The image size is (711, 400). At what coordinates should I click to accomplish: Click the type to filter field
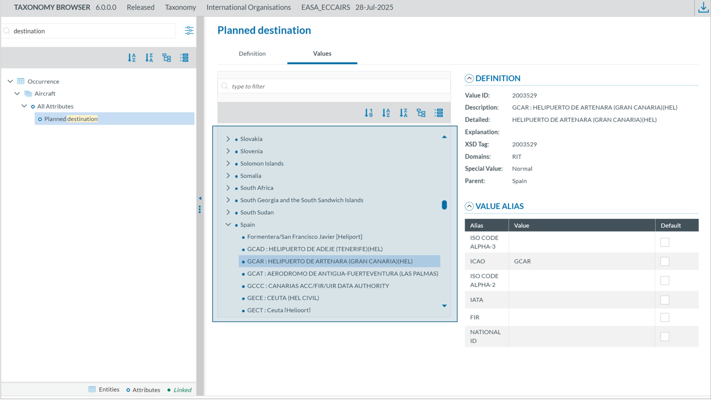click(335, 86)
